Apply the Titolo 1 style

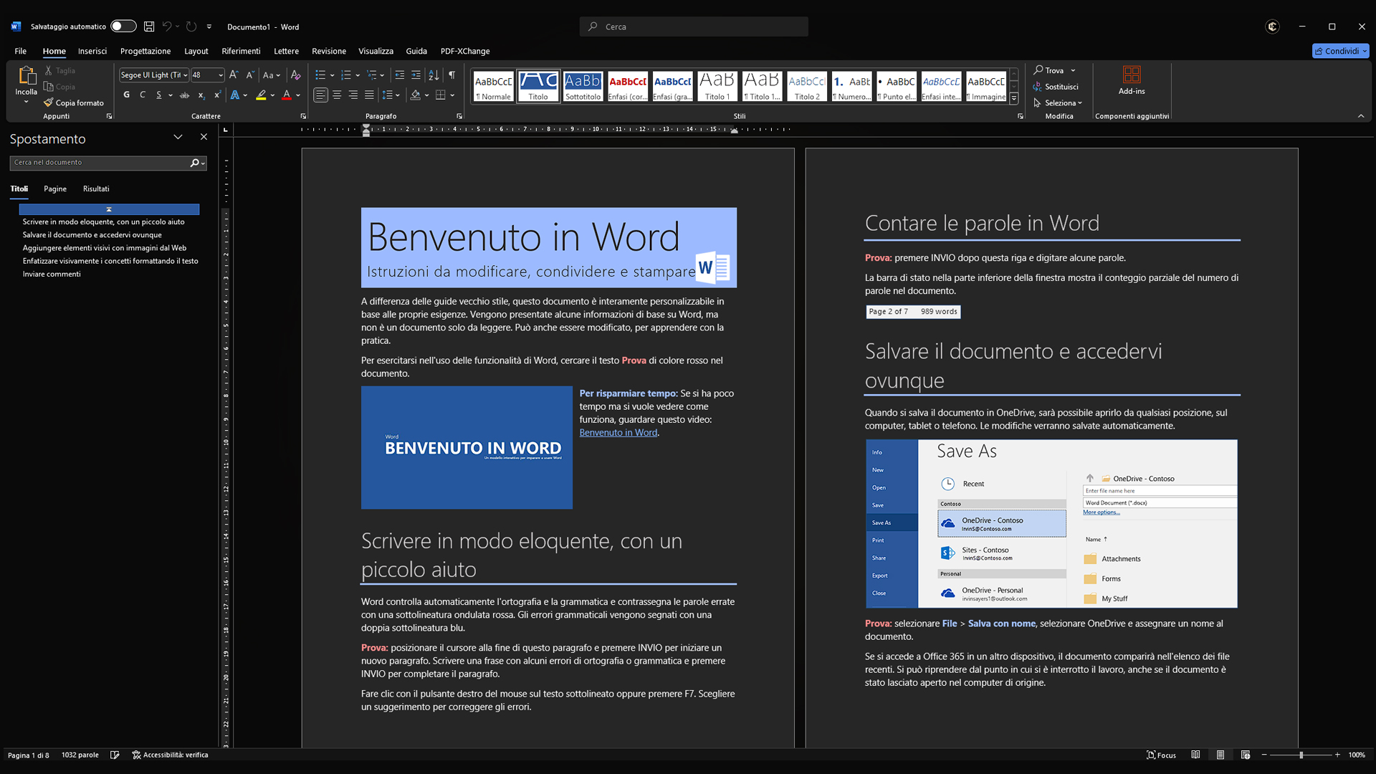[717, 87]
